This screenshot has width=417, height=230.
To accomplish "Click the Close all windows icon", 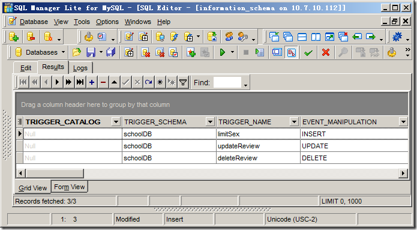I will click(x=343, y=37).
